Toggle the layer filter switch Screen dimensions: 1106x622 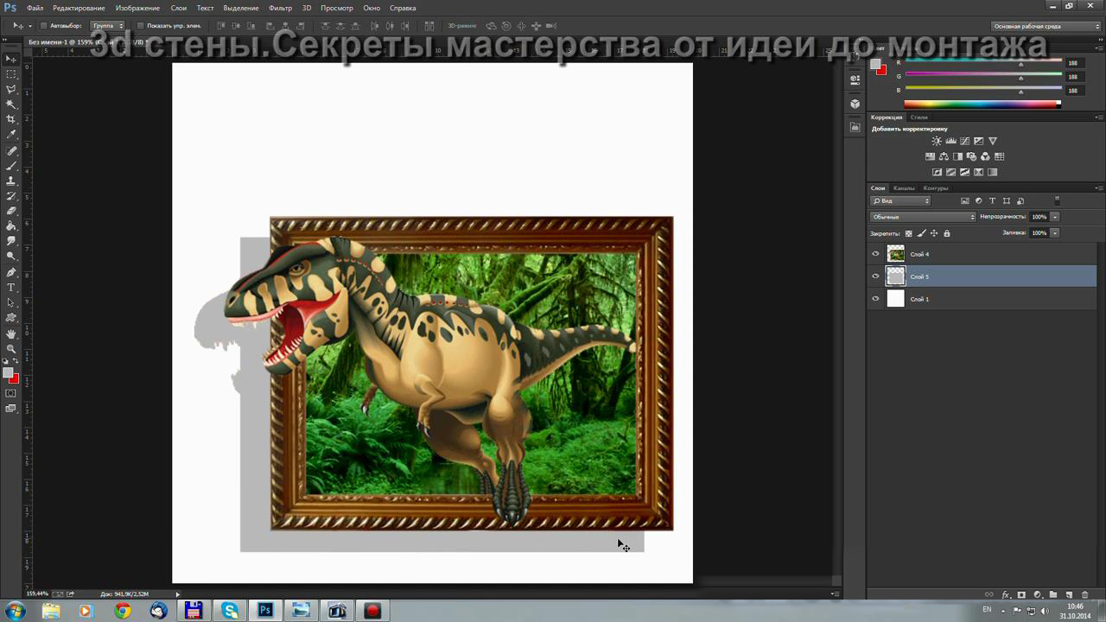point(1057,200)
